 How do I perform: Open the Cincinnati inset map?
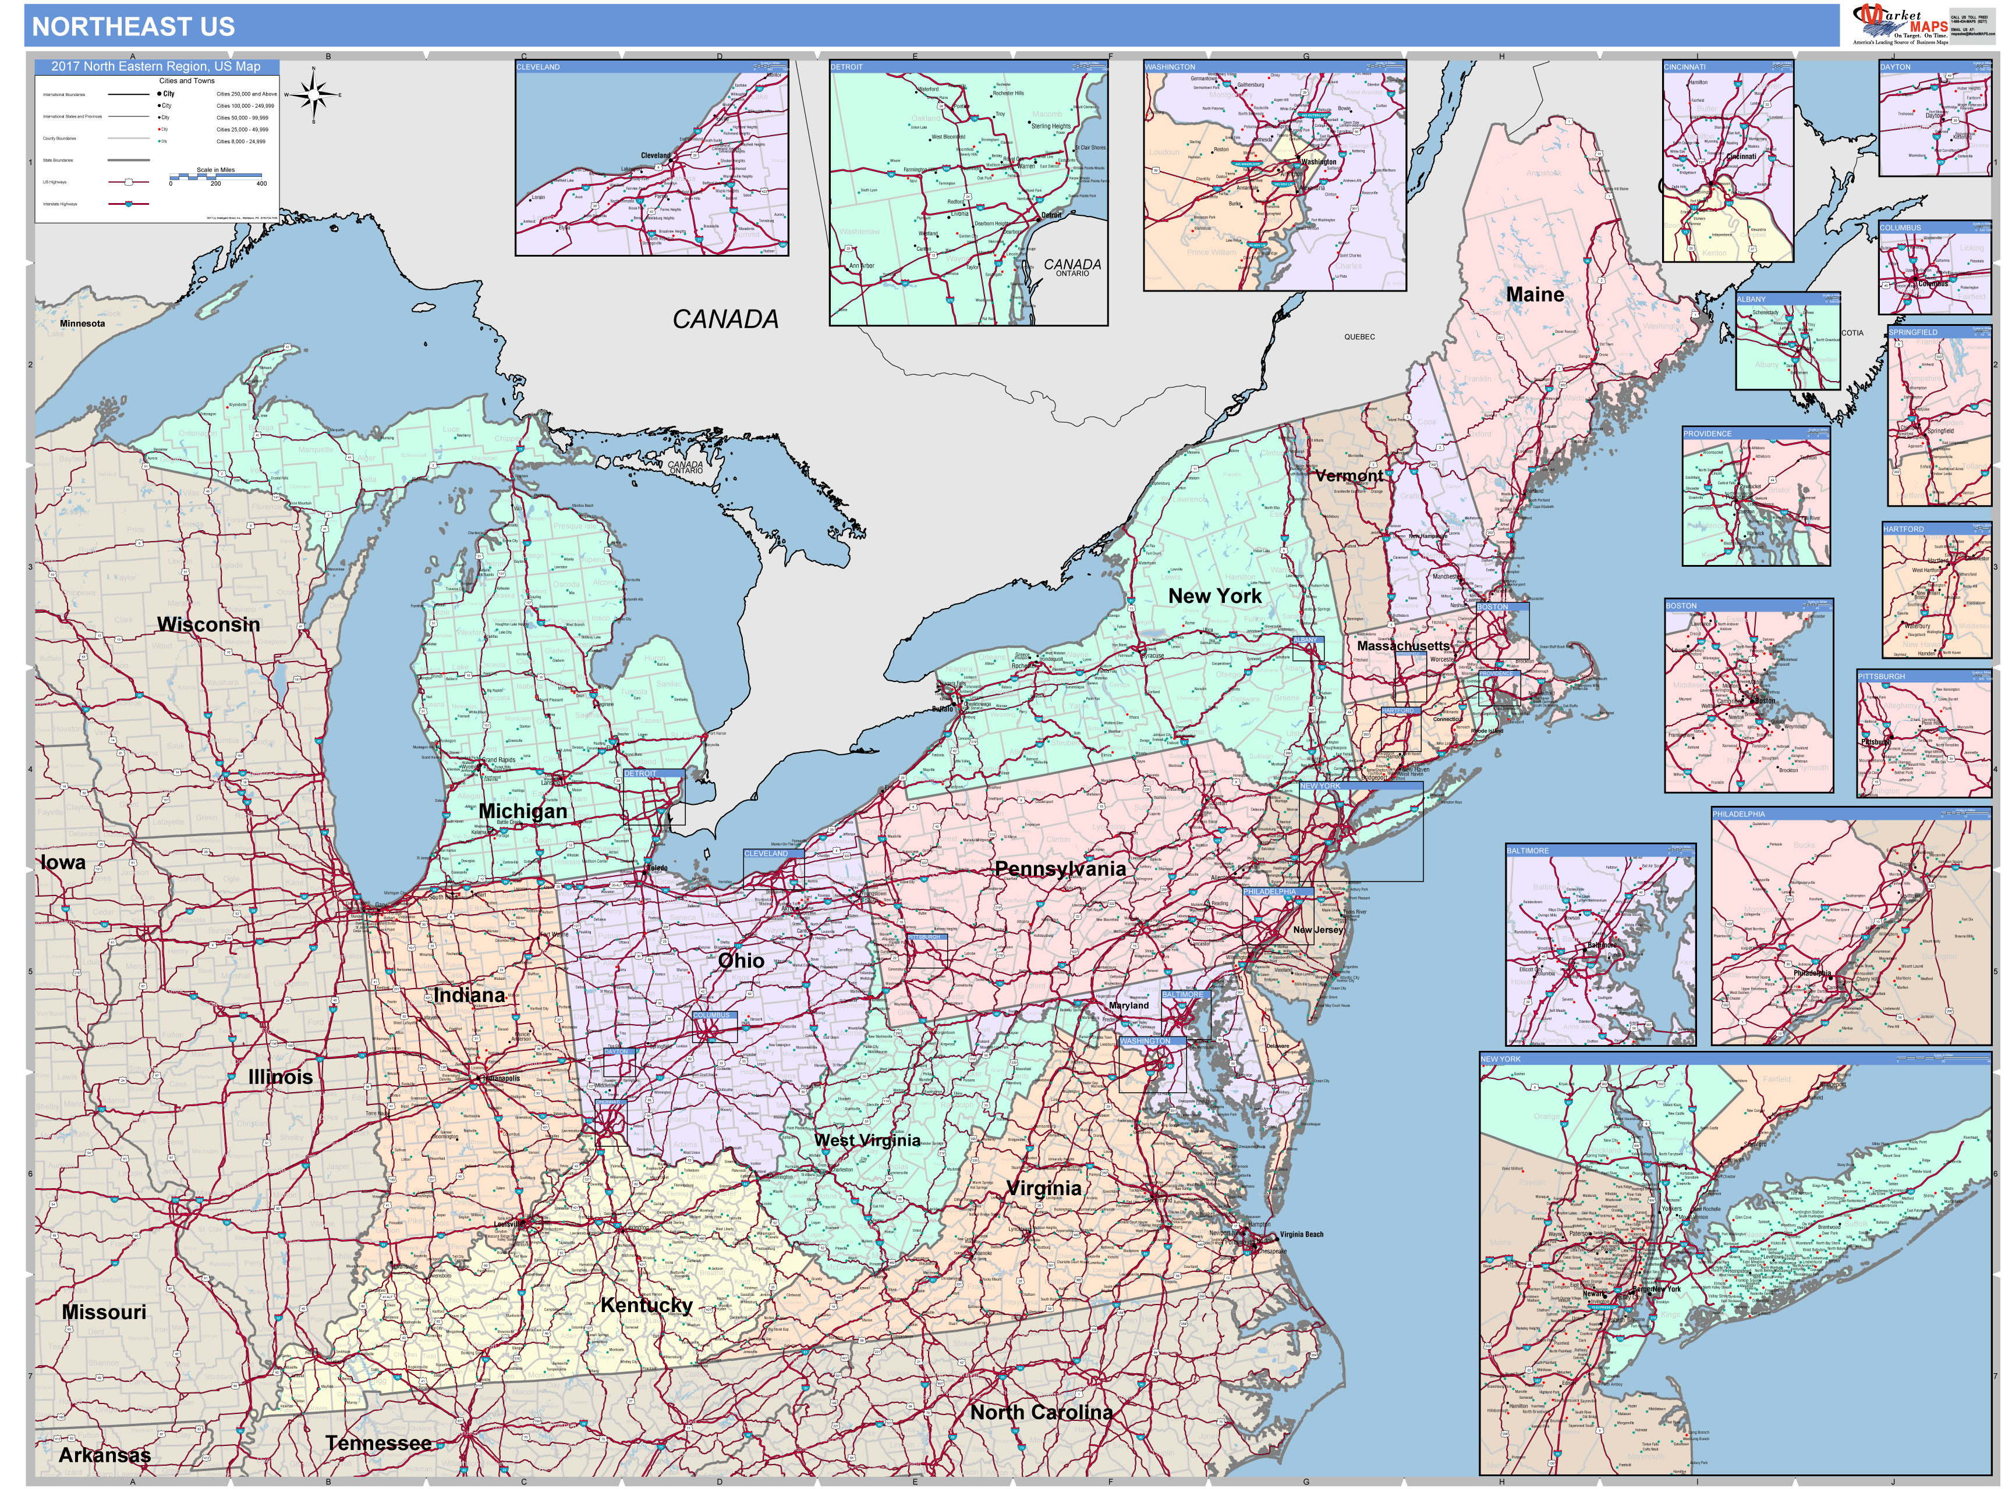[x=1728, y=161]
